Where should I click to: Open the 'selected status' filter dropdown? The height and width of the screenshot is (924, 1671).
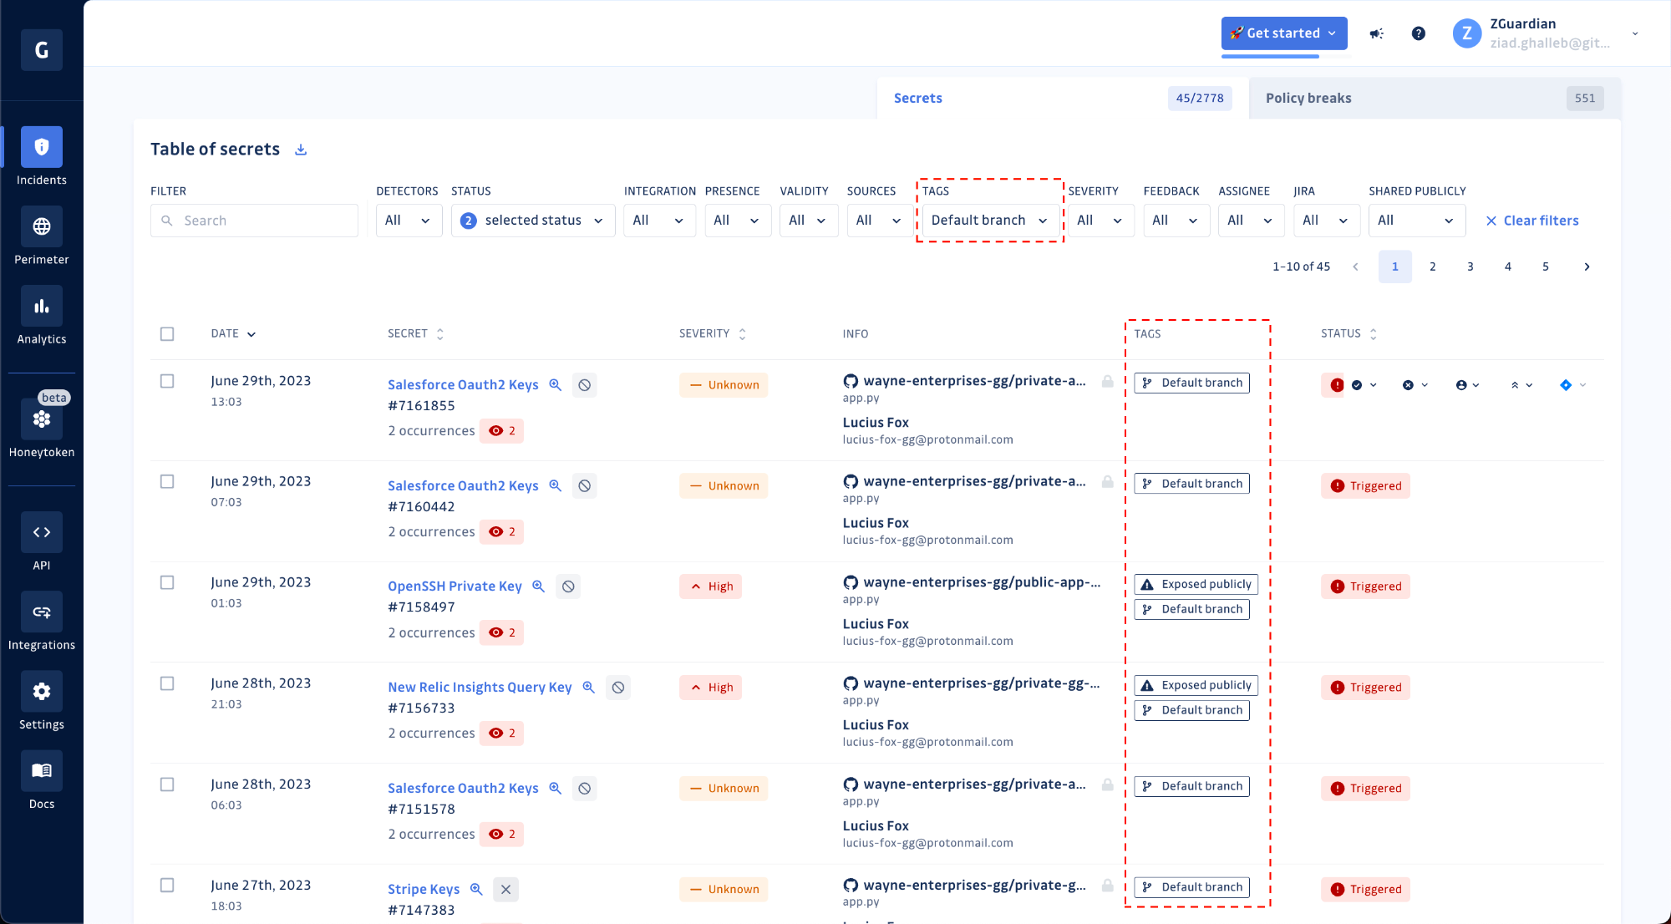pyautogui.click(x=532, y=221)
